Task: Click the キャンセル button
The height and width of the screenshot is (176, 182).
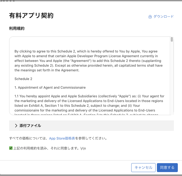Action: 143,168
